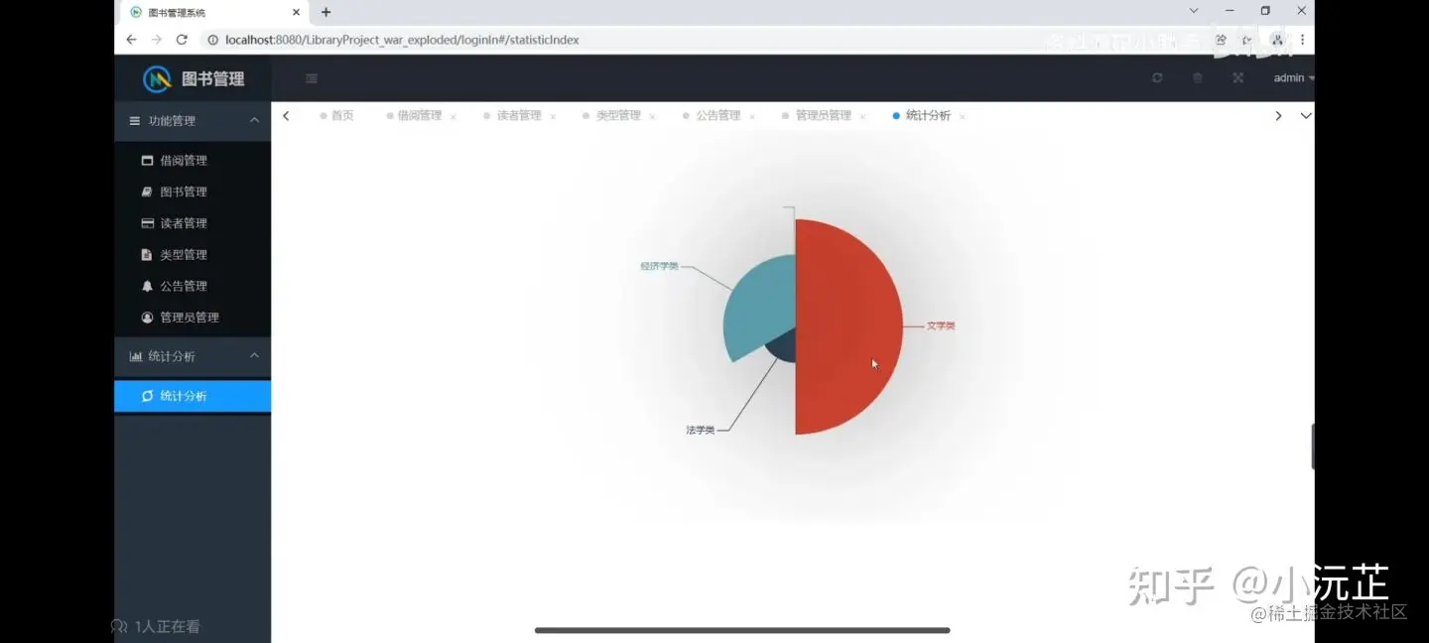The width and height of the screenshot is (1429, 643).
Task: Open a new browser tab with plus
Action: 325,12
